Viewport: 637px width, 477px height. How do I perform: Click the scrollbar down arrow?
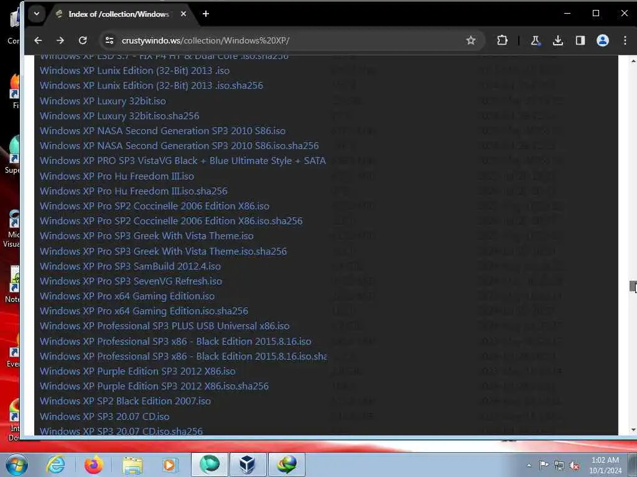[633, 430]
